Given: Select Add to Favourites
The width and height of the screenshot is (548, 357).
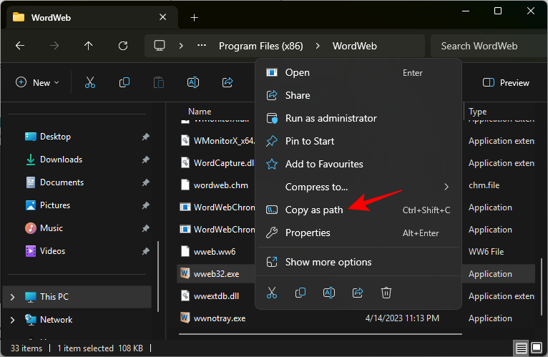Looking at the screenshot, I should coord(358,164).
